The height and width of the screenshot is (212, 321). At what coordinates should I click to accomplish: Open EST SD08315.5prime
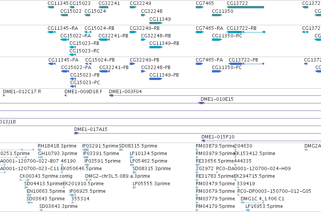pyautogui.click(x=138, y=146)
